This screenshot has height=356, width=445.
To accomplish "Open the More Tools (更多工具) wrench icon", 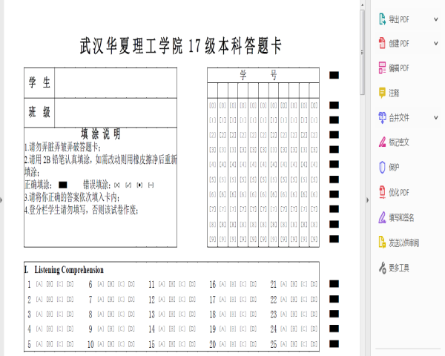I will (382, 268).
